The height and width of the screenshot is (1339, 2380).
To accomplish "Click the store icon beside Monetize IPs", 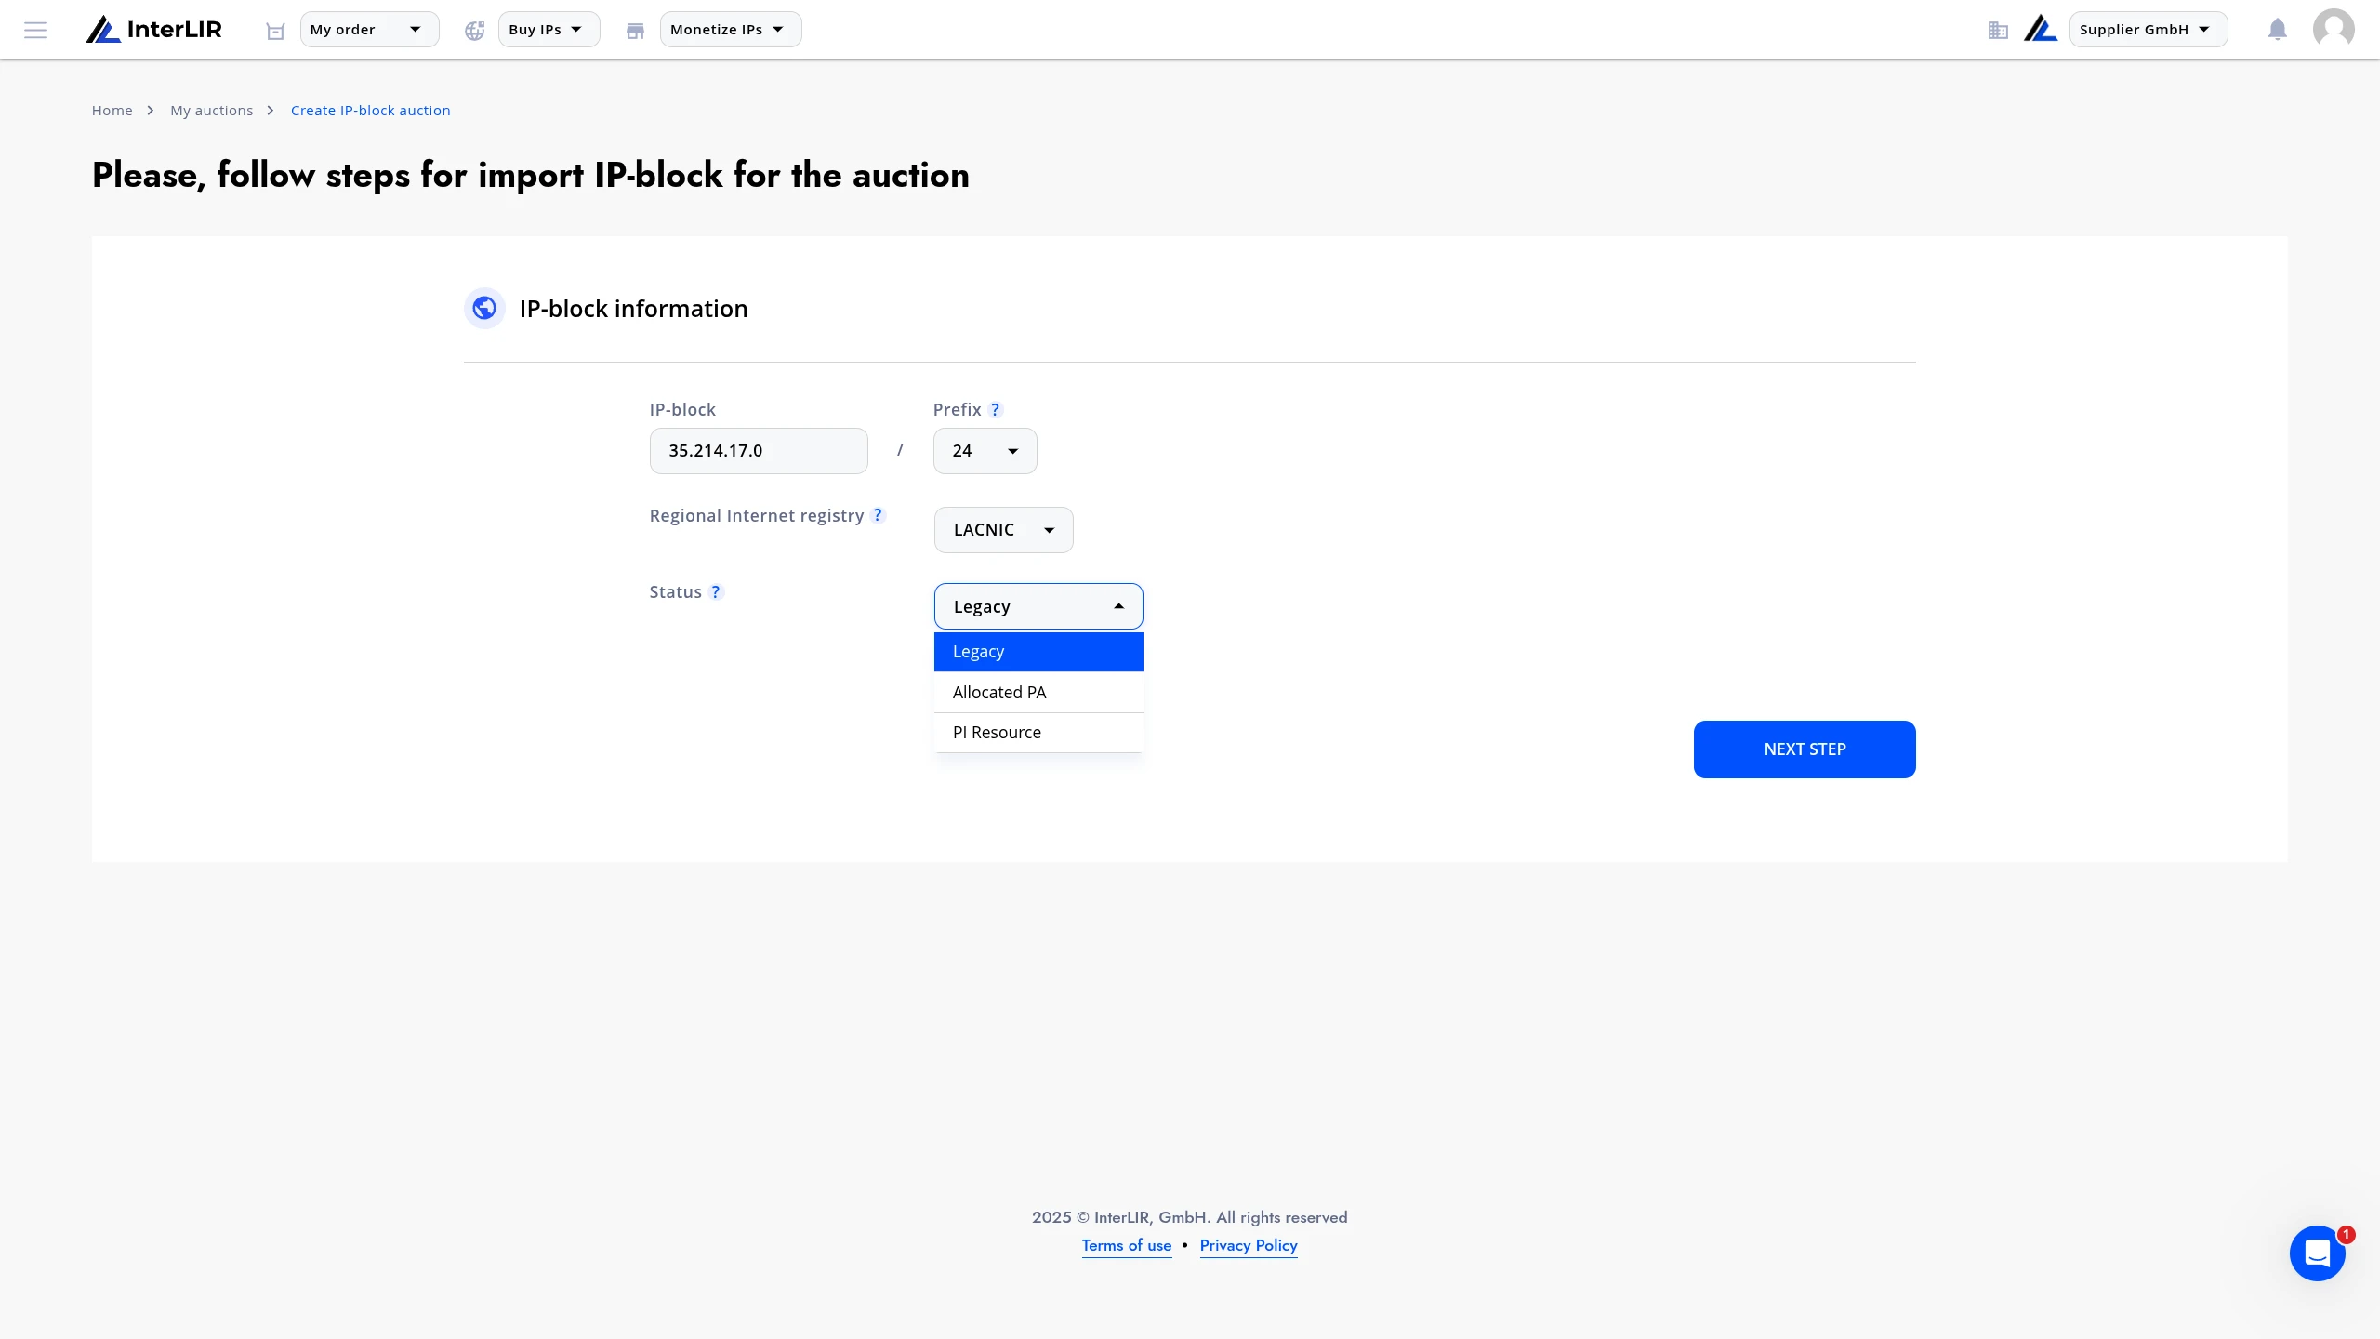I will pos(636,31).
